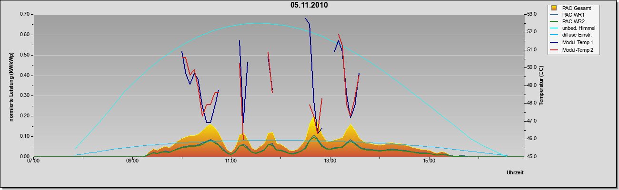Select the PAC WR1 legend entry
Image resolution: width=619 pixels, height=190 pixels.
click(x=573, y=15)
